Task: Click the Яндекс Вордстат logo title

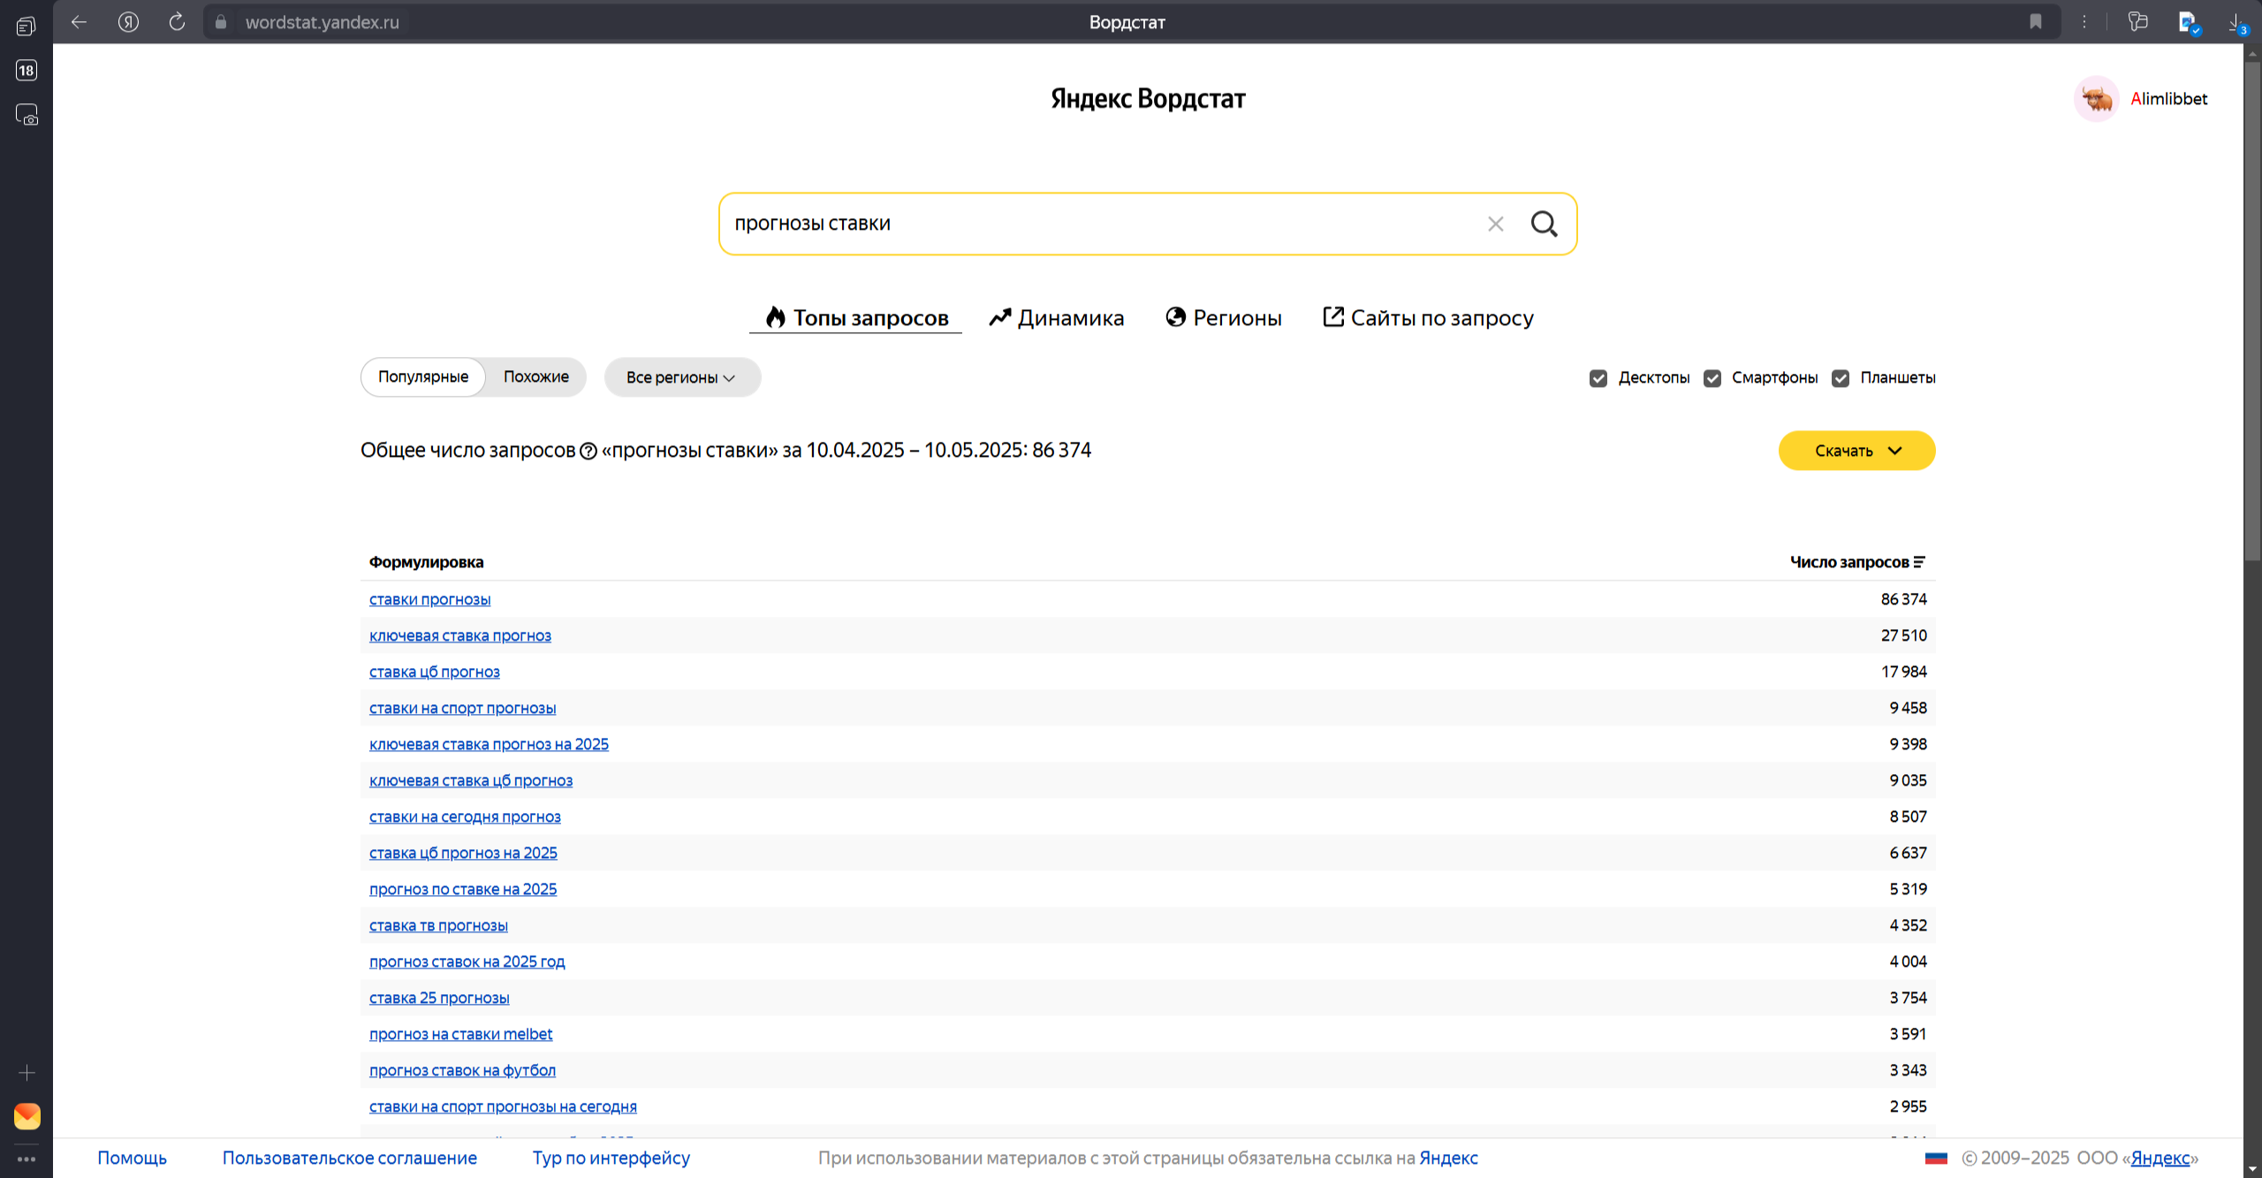Action: point(1148,98)
